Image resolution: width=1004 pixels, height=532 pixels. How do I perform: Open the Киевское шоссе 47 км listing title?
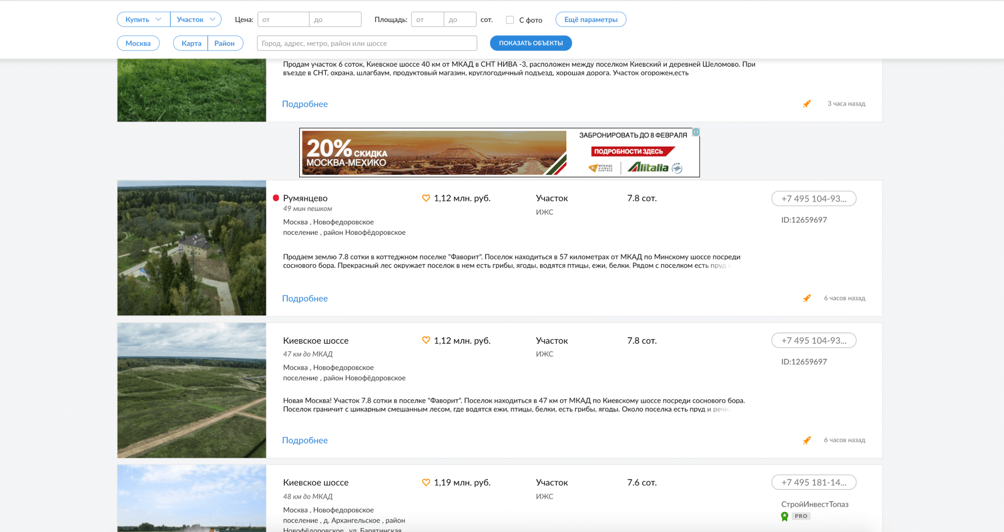[x=316, y=341]
